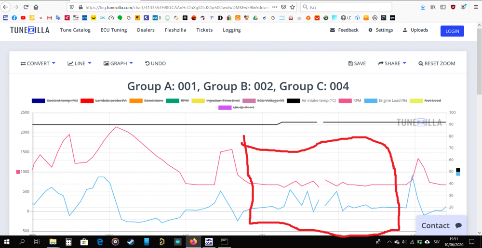Open the Contact chat widget
Image resolution: width=482 pixels, height=248 pixels.
442,225
